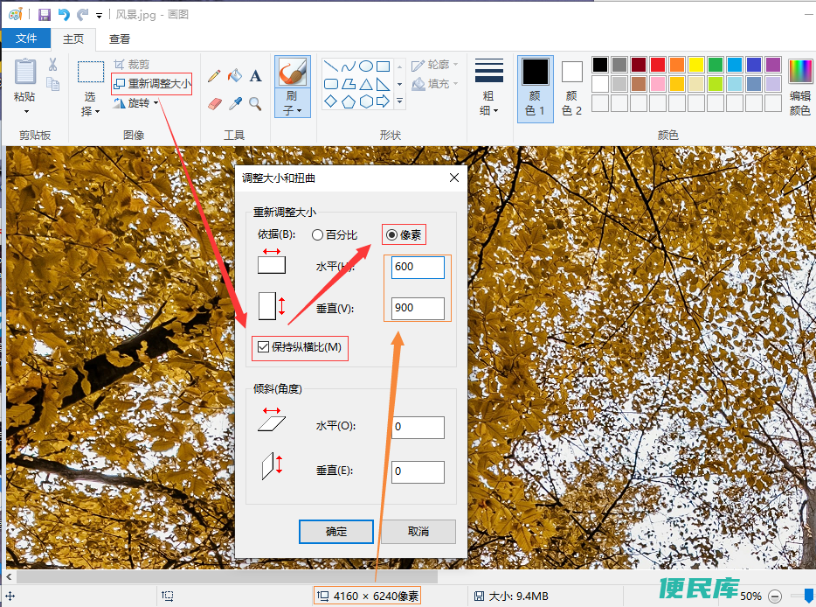Screen dimensions: 816x607
Task: Click the rectangular selection tool
Action: point(91,72)
